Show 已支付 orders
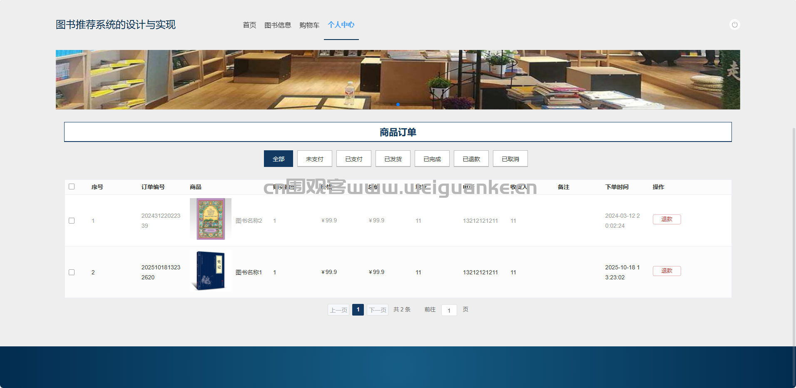The height and width of the screenshot is (388, 796). [x=353, y=159]
